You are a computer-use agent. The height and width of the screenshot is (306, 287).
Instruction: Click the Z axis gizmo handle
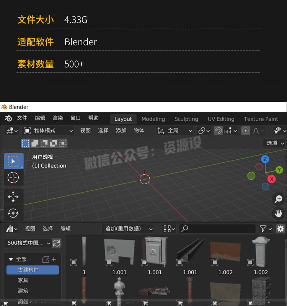(x=265, y=159)
